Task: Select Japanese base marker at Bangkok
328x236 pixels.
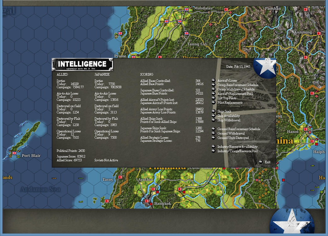Action: [x=147, y=201]
